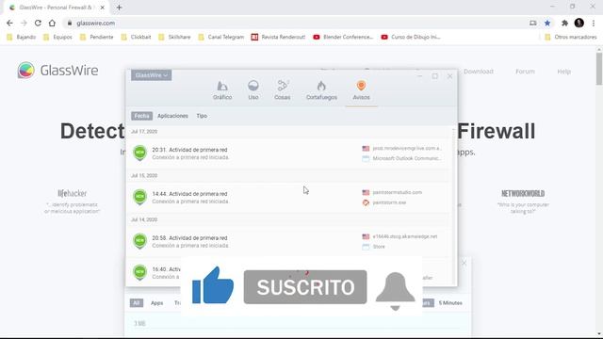Close the GlassWire browser tab

coord(103,8)
